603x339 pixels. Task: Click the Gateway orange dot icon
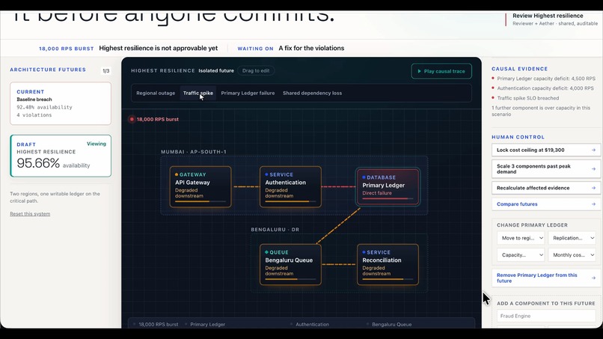click(177, 174)
